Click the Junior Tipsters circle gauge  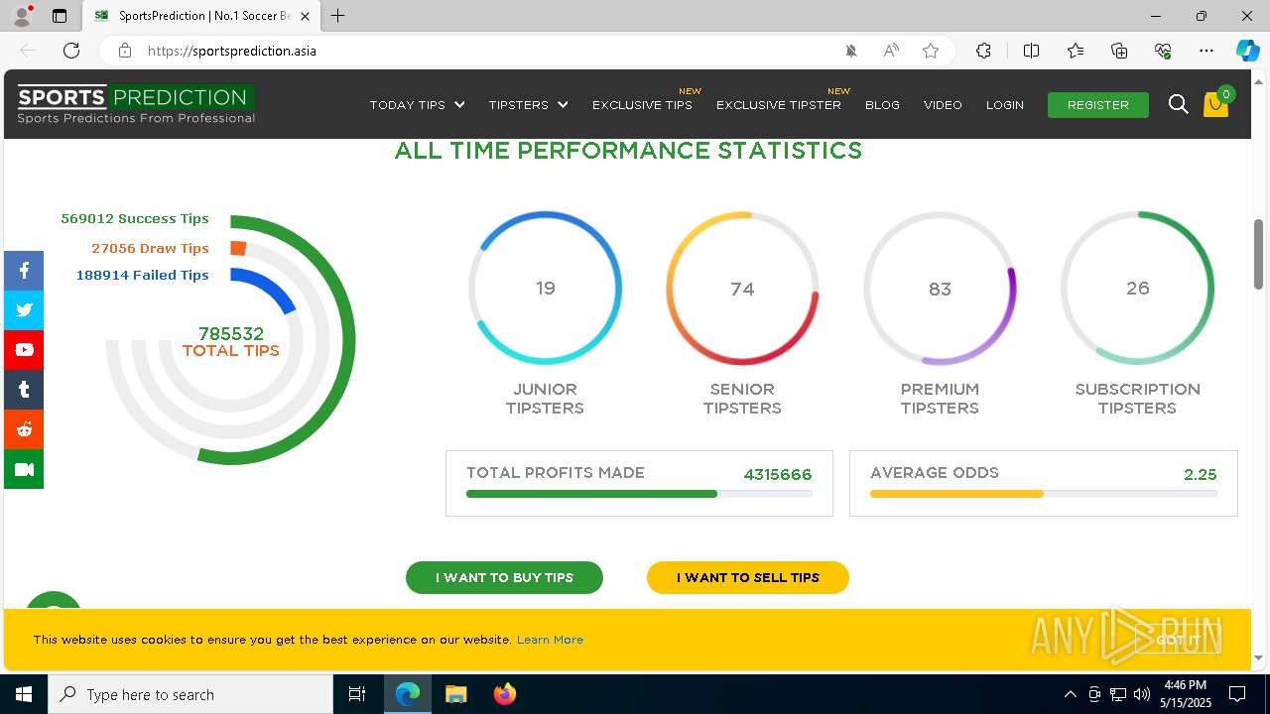point(545,288)
